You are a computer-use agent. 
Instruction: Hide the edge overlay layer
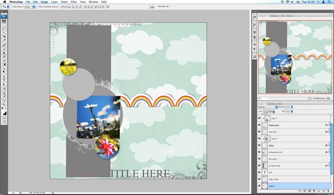[259, 179]
